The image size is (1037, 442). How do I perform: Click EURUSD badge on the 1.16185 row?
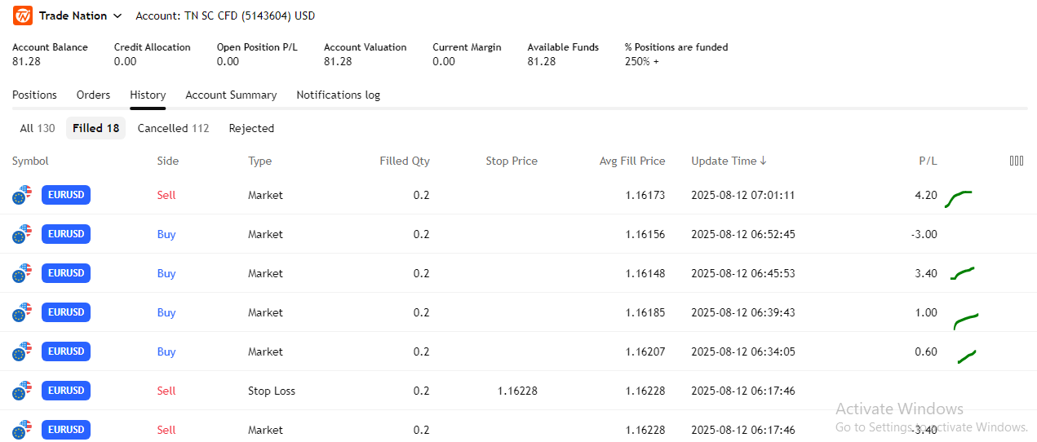click(66, 312)
